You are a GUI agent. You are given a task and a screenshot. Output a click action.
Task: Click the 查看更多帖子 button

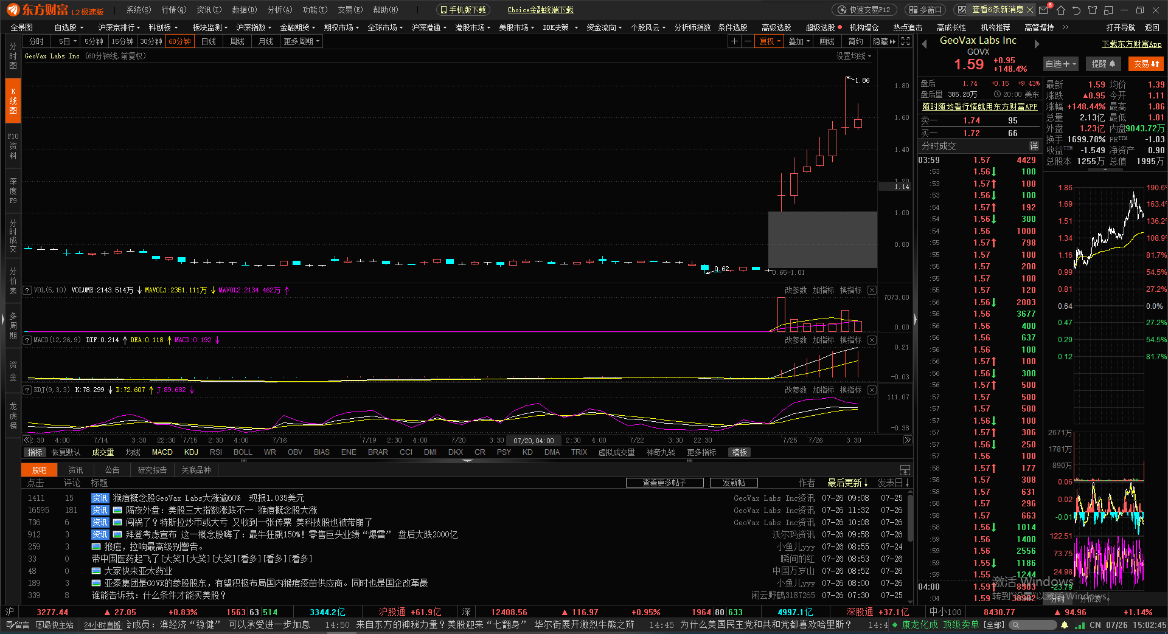tap(664, 483)
